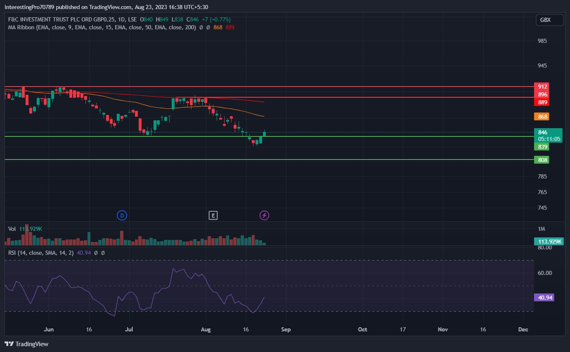Click the dividend 'D' event marker
This screenshot has width=570, height=352.
(x=122, y=215)
